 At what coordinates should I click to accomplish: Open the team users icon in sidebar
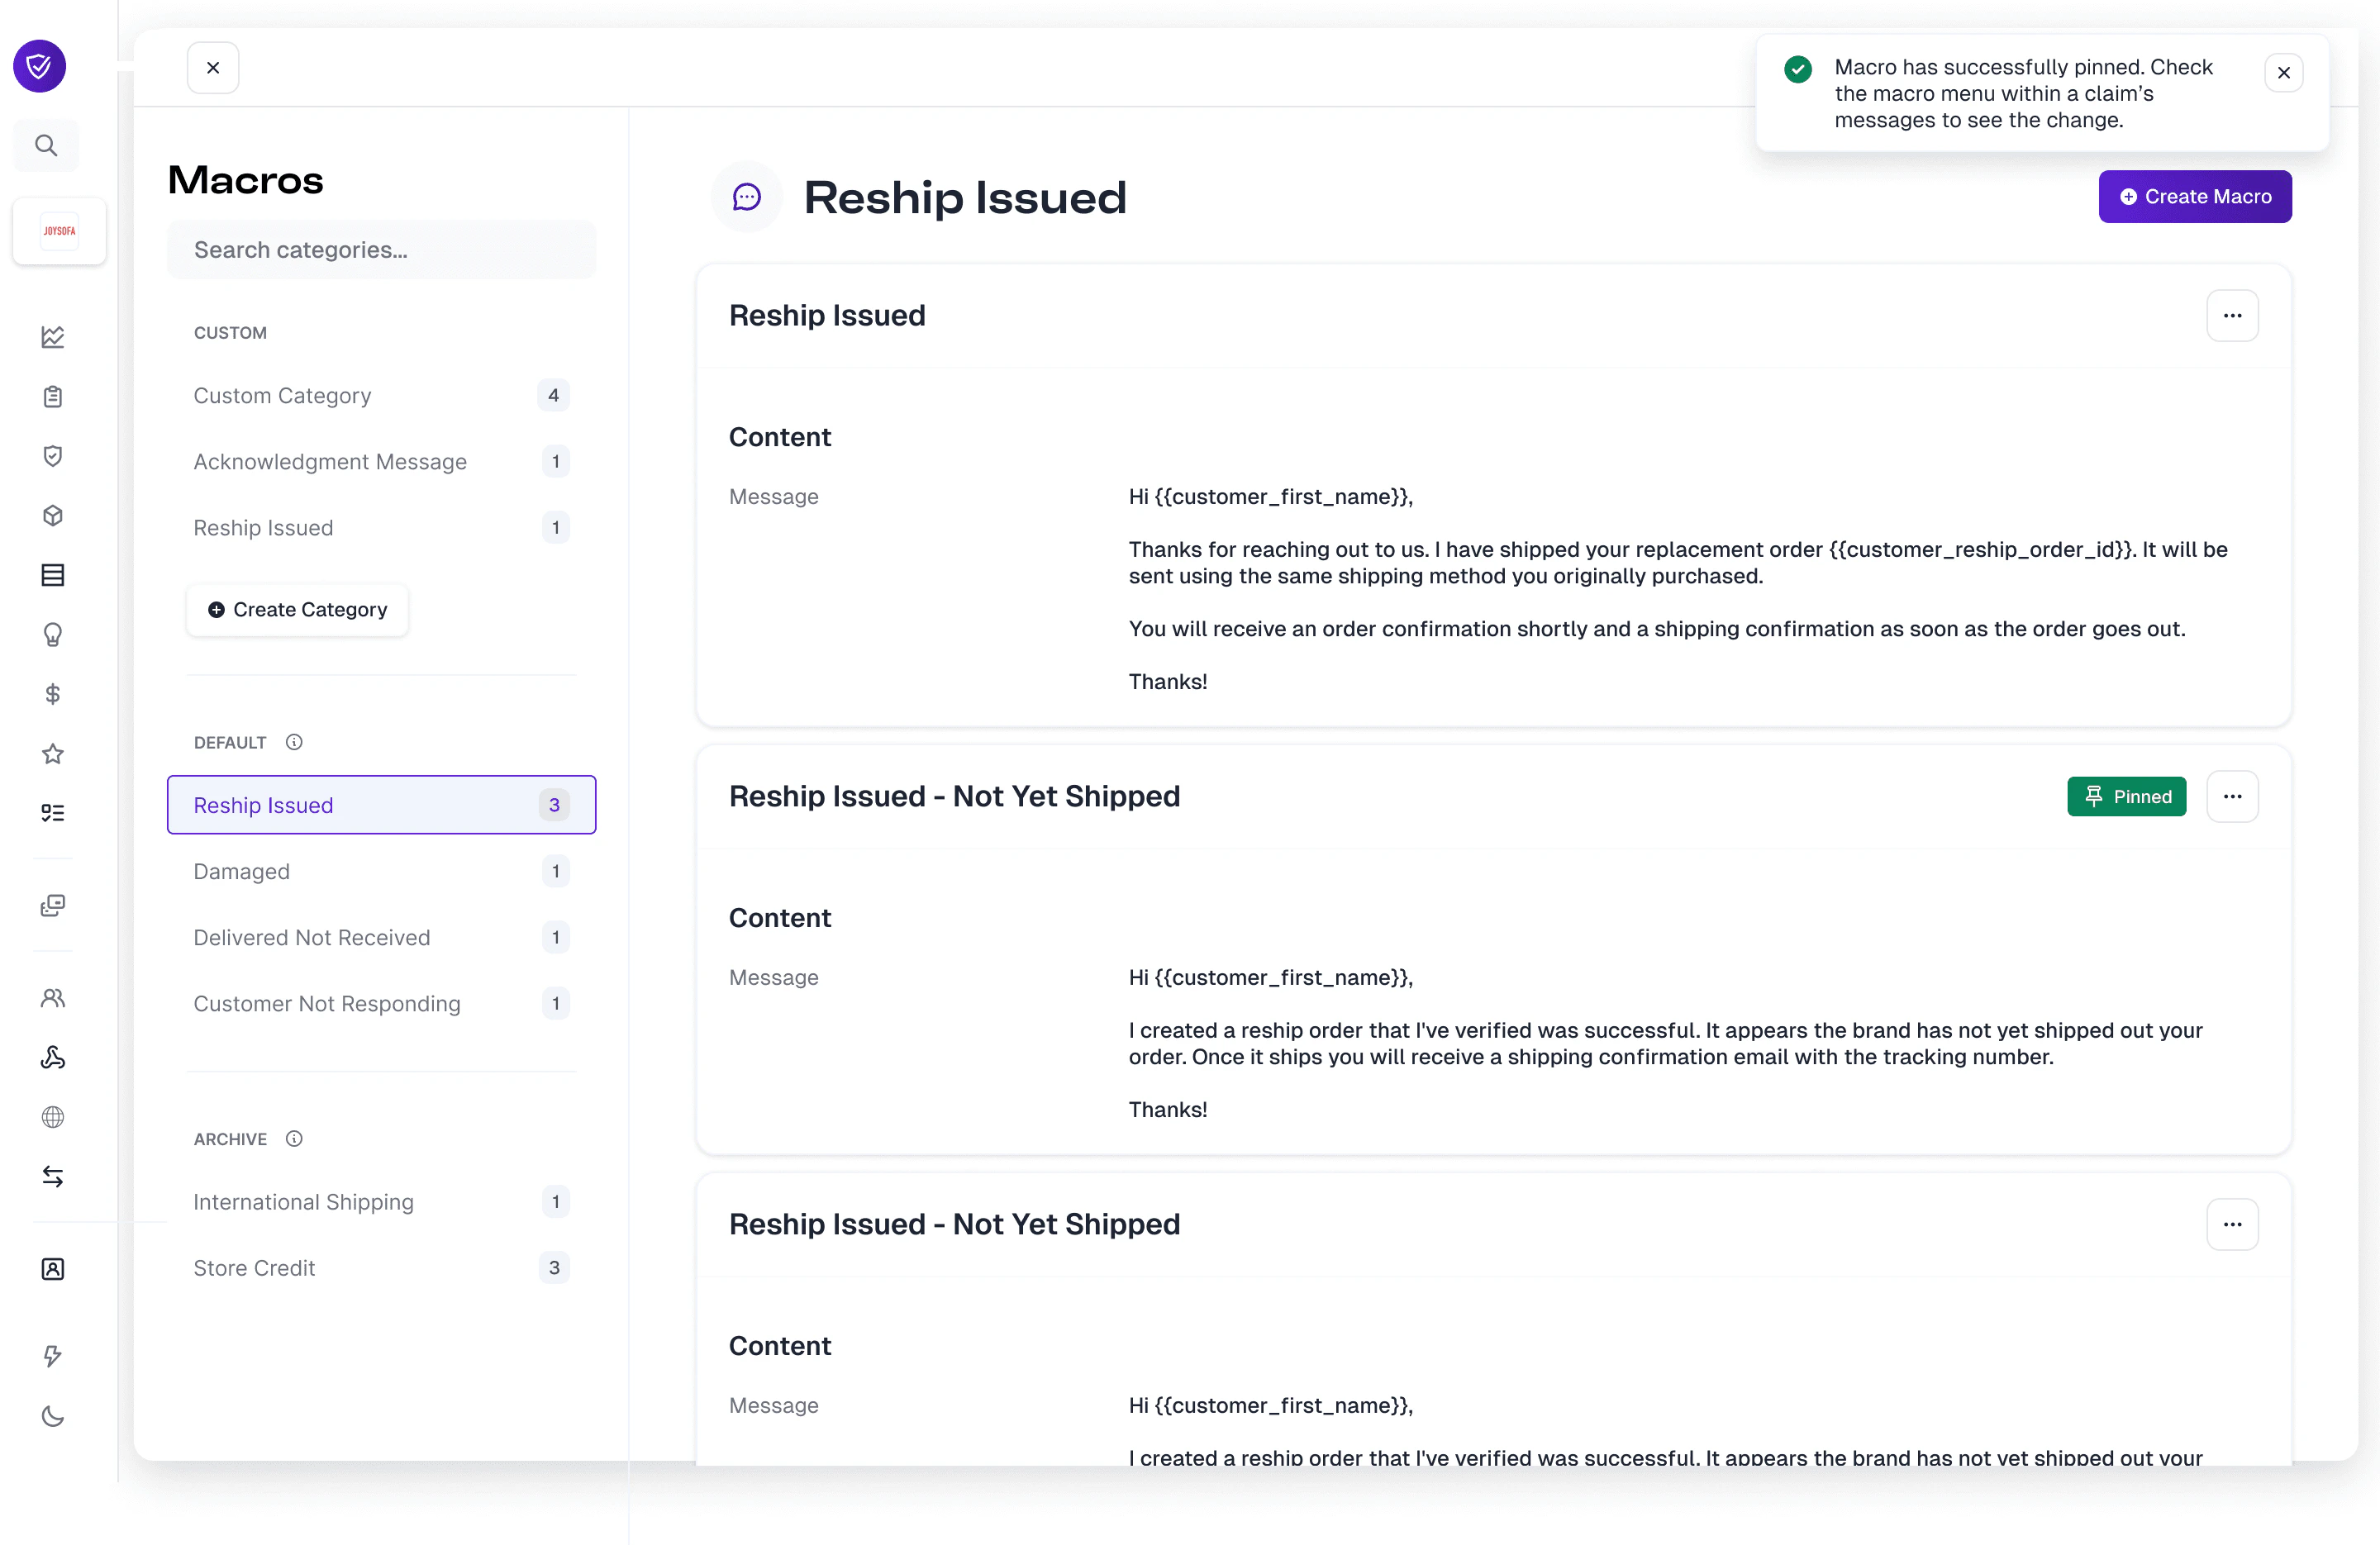[53, 998]
